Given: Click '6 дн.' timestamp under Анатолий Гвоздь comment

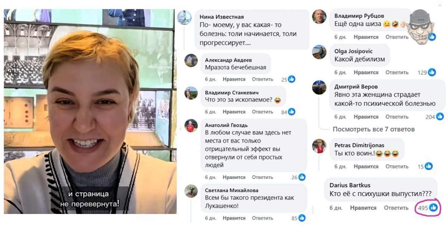Looking at the screenshot, I should (x=211, y=177).
